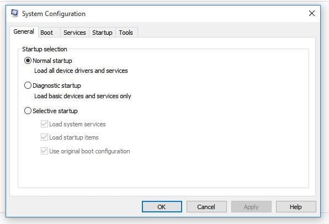Image resolution: width=329 pixels, height=224 pixels.
Task: Close the System Configuration window
Action: click(x=312, y=13)
